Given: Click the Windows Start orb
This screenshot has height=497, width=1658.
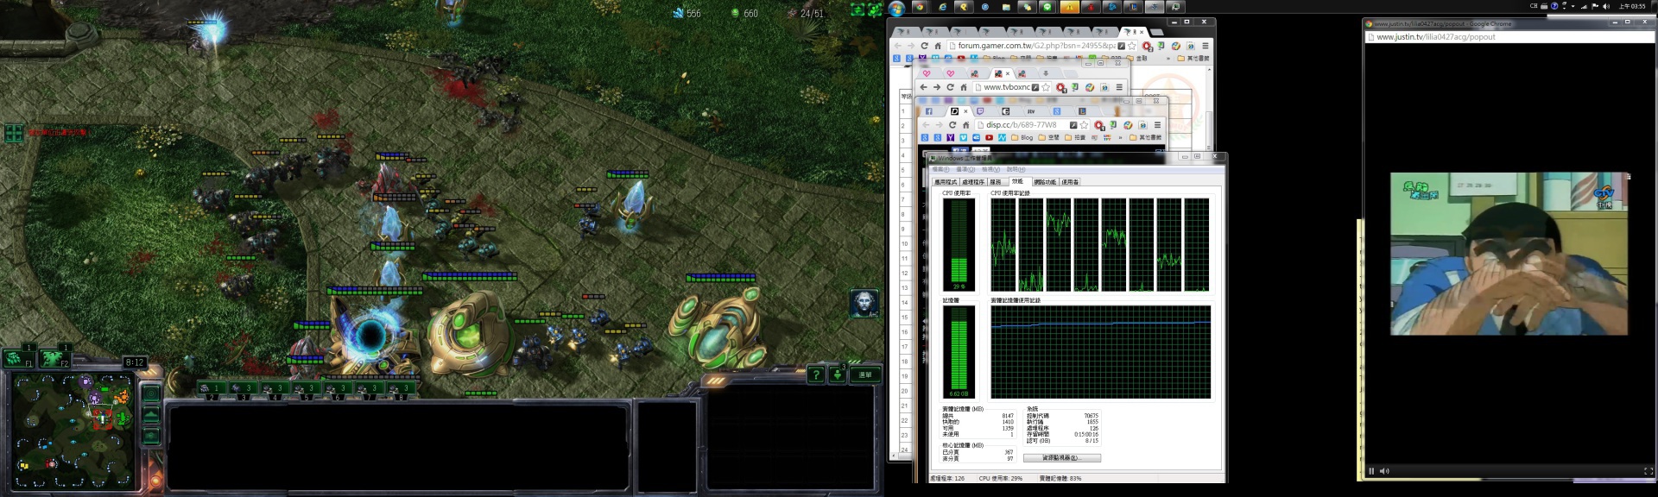Looking at the screenshot, I should click(x=896, y=8).
